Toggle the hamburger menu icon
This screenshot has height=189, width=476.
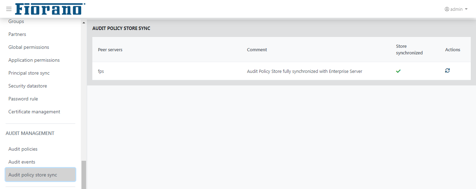[9, 9]
